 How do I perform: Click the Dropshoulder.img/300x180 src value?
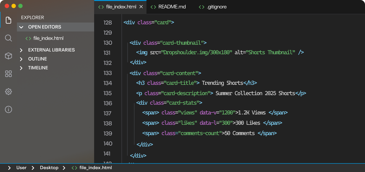(x=197, y=53)
